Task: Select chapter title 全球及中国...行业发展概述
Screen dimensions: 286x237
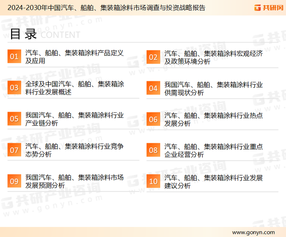Action: pyautogui.click(x=74, y=88)
